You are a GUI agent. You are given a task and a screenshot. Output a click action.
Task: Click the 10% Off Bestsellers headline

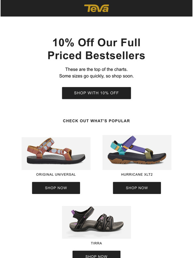point(96,49)
